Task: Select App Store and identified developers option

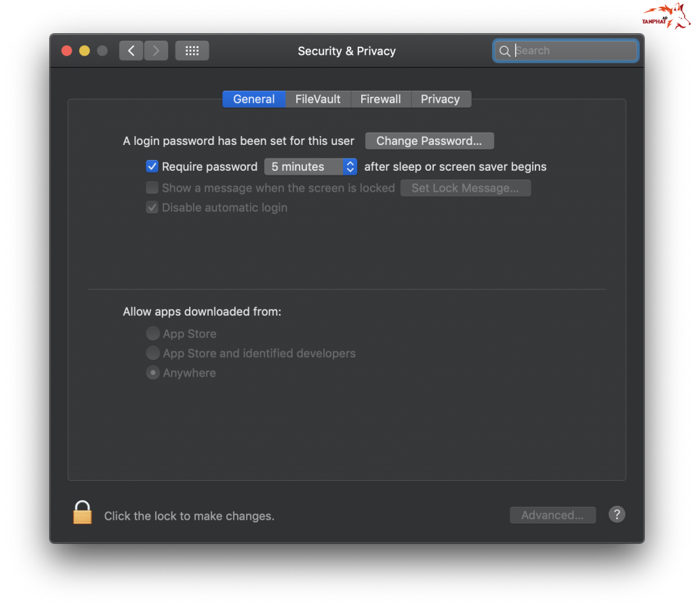Action: (153, 353)
